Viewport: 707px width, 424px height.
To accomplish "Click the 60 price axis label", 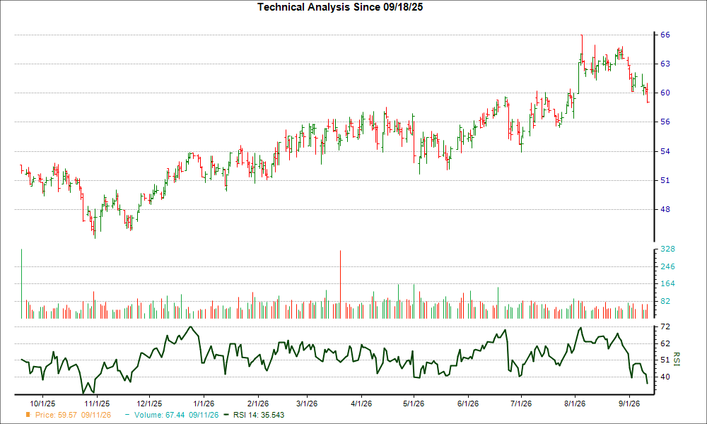I will (665, 93).
